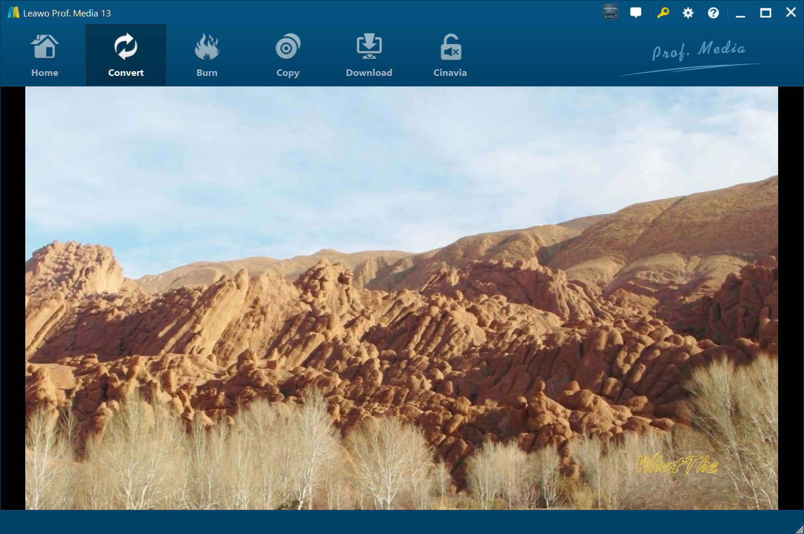Open the Download module
804x534 pixels.
click(x=369, y=56)
